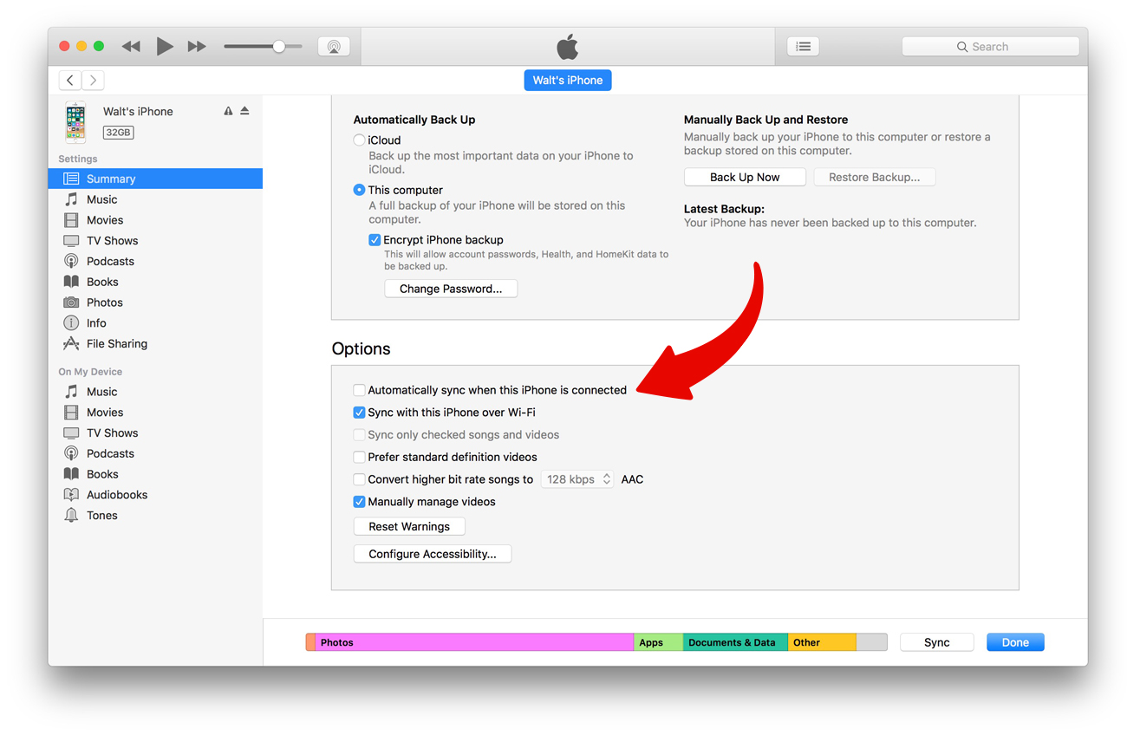Click the Walt's iPhone device button

pos(568,80)
